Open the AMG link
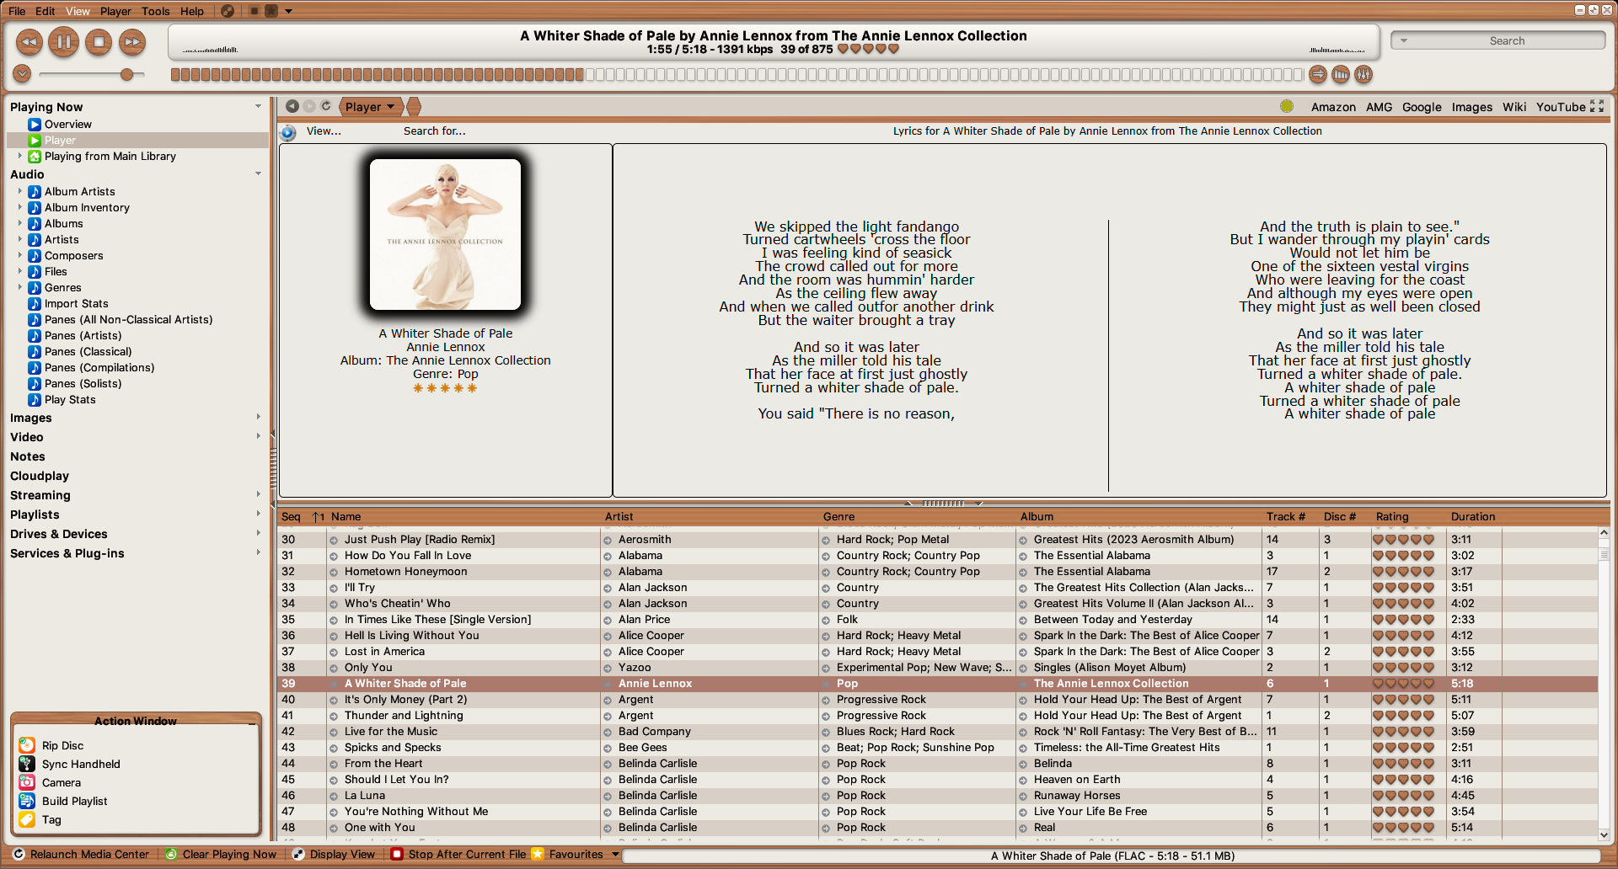 [1379, 107]
